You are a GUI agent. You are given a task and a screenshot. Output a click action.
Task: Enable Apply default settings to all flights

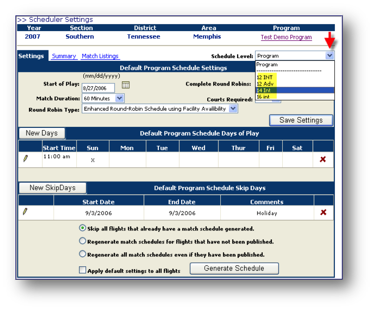[x=82, y=270]
